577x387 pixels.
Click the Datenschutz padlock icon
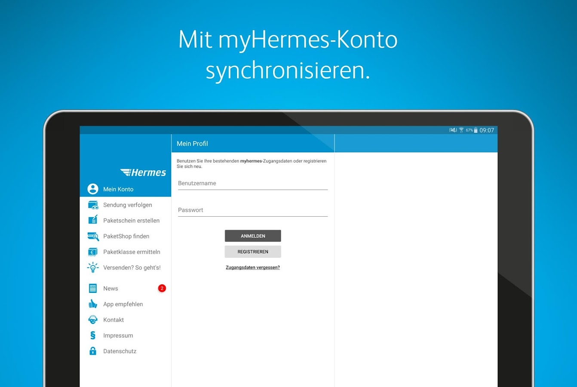(x=93, y=351)
